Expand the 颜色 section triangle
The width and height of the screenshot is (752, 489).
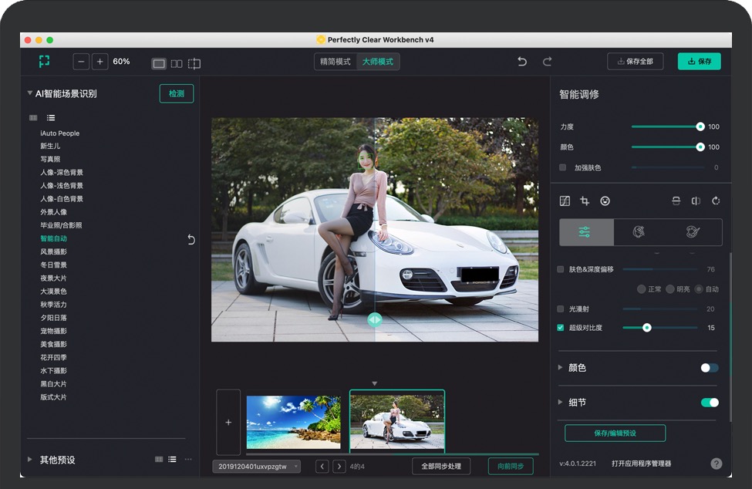(561, 368)
